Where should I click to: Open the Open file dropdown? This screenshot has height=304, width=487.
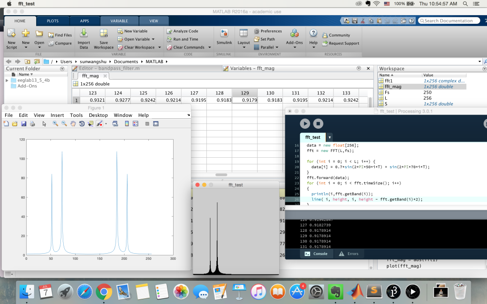(39, 47)
